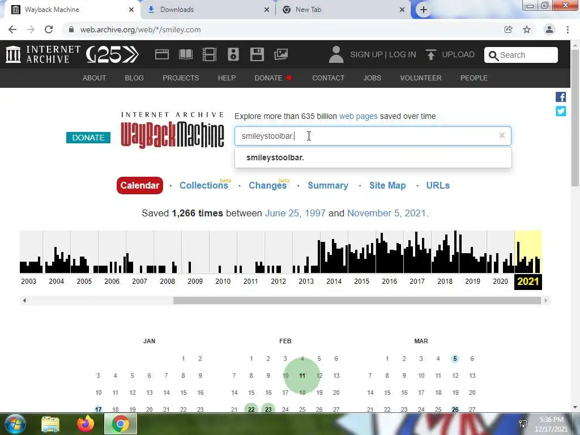Clear the Wayback search box with X
This screenshot has height=435, width=580.
click(502, 135)
